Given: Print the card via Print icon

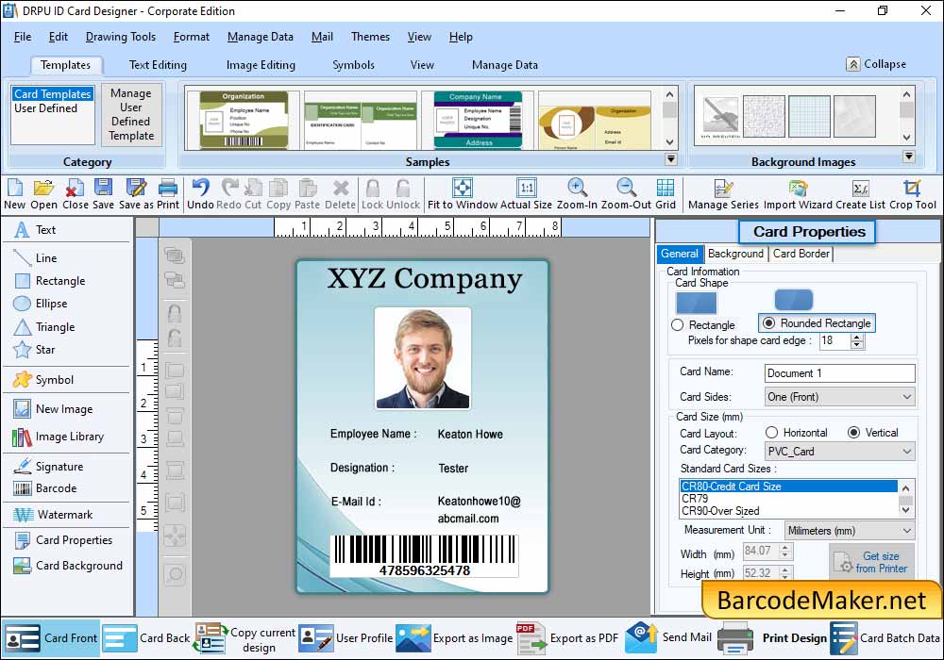Looking at the screenshot, I should coord(168,194).
